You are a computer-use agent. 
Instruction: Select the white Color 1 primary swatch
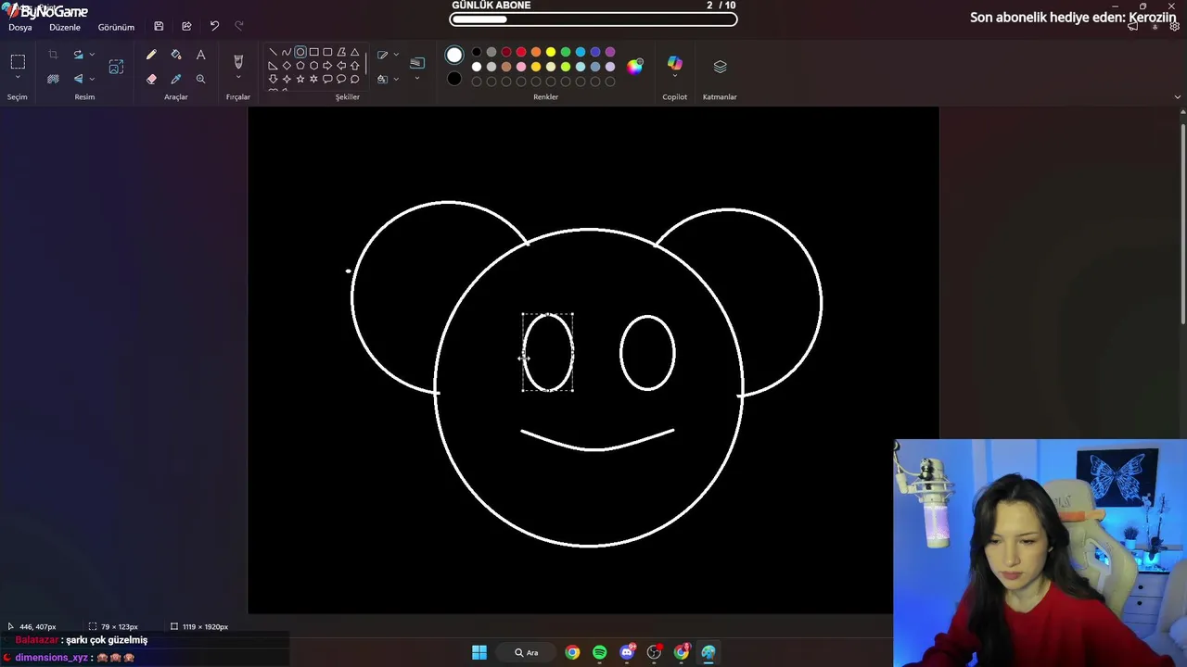(454, 56)
